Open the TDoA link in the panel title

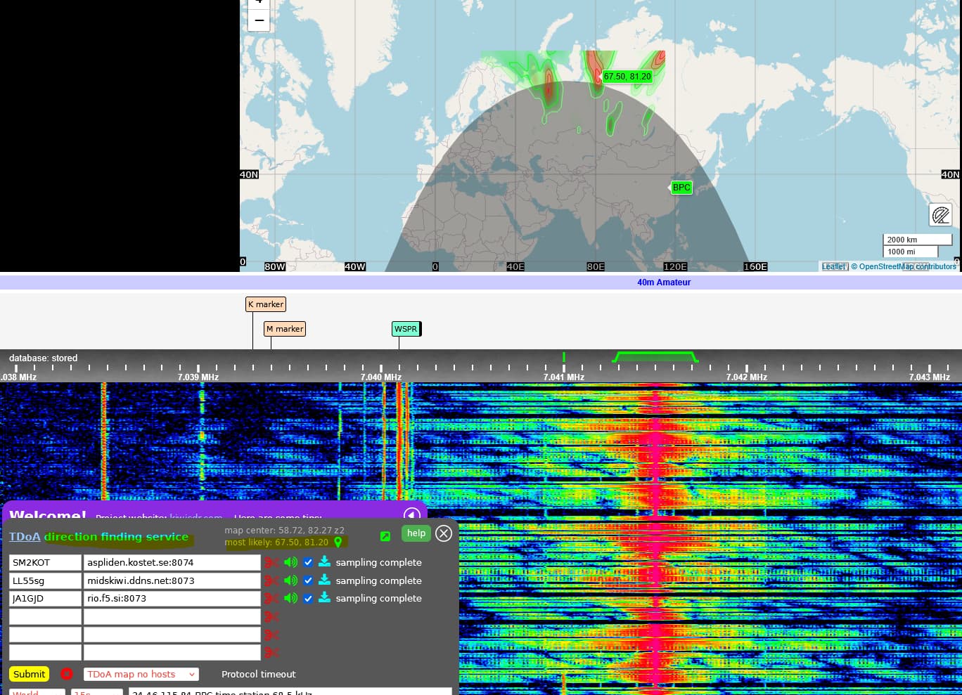[x=25, y=537]
